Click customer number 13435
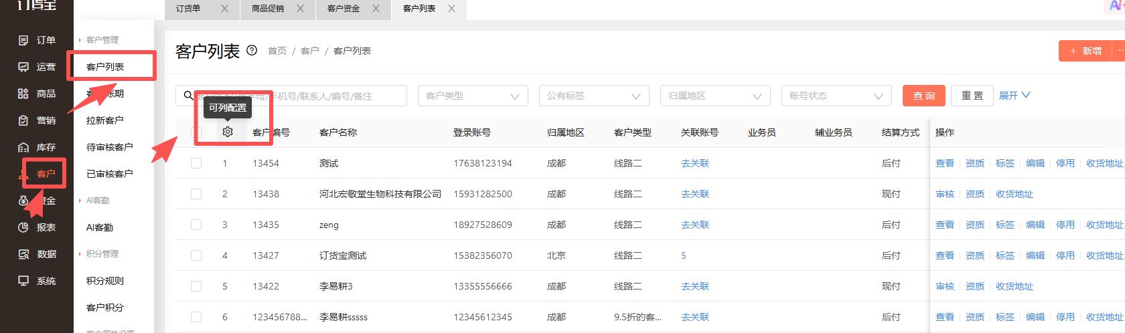This screenshot has width=1125, height=333. (x=266, y=225)
